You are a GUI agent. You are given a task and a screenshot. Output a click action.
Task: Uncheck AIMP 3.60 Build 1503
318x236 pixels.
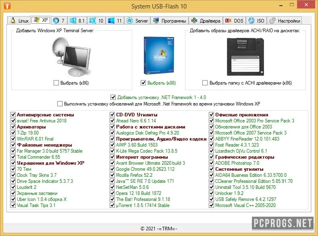point(112,145)
